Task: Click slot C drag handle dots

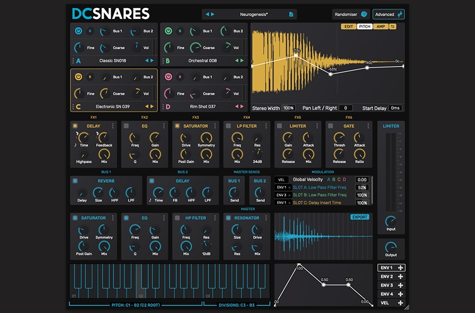Action: click(x=73, y=107)
